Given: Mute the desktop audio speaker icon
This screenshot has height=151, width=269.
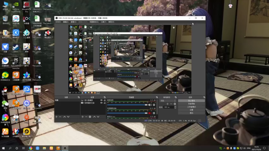Looking at the screenshot, I should [150, 105].
